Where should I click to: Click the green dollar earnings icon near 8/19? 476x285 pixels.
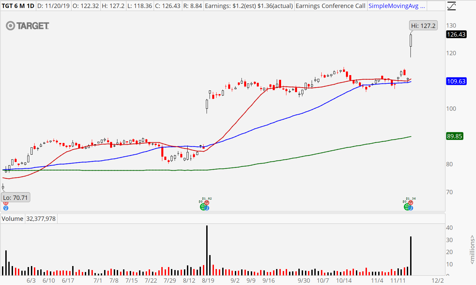tap(203, 207)
